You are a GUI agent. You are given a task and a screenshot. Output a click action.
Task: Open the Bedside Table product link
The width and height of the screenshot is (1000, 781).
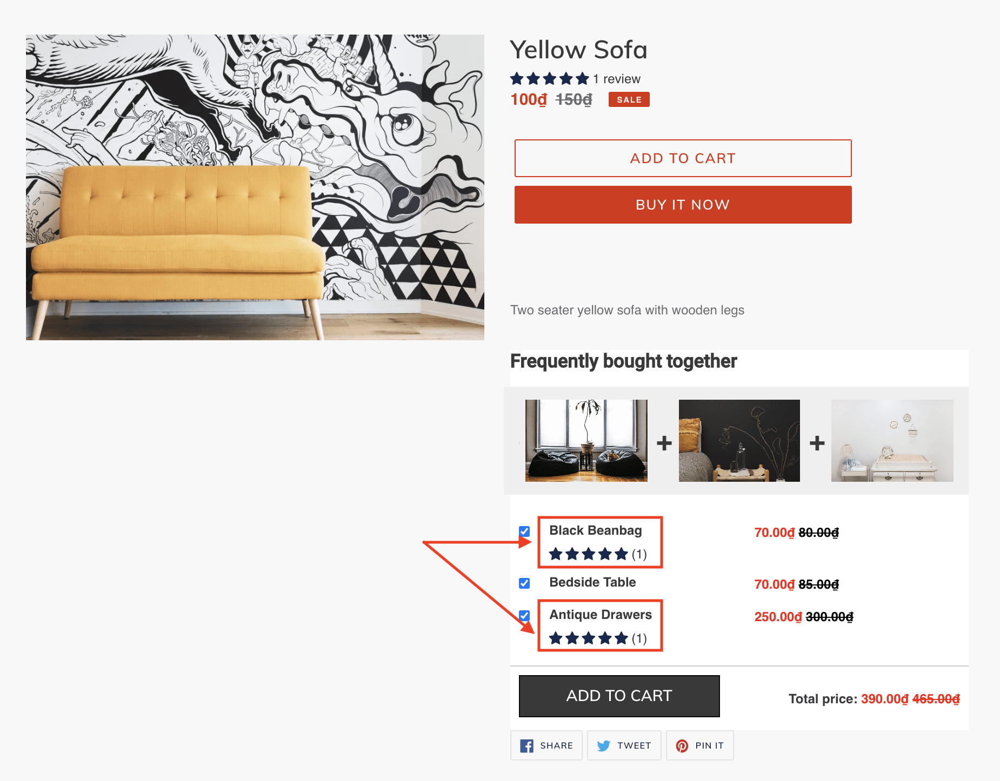[x=592, y=582]
